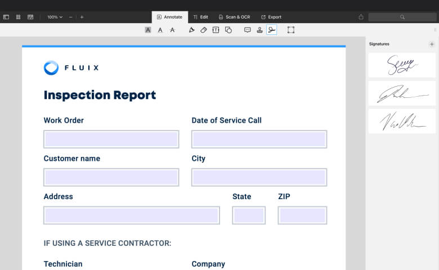439x270 pixels.
Task: Select the highlight text tool
Action: click(x=148, y=30)
